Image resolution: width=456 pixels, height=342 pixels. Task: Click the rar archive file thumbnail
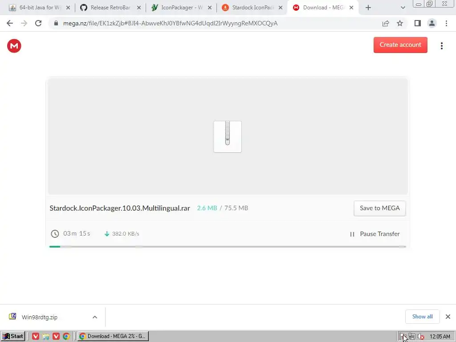click(x=228, y=137)
